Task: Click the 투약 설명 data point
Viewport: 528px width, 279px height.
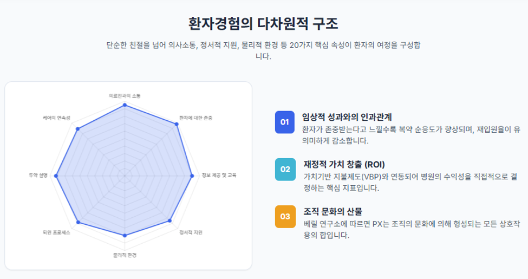Action: 56,176
